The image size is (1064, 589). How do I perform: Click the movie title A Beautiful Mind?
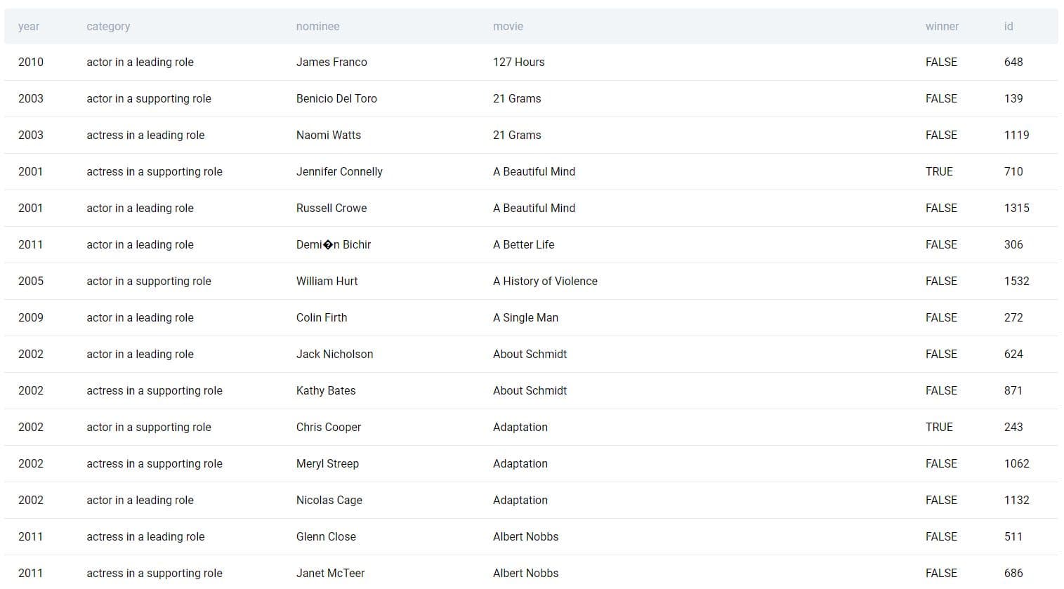pyautogui.click(x=534, y=171)
